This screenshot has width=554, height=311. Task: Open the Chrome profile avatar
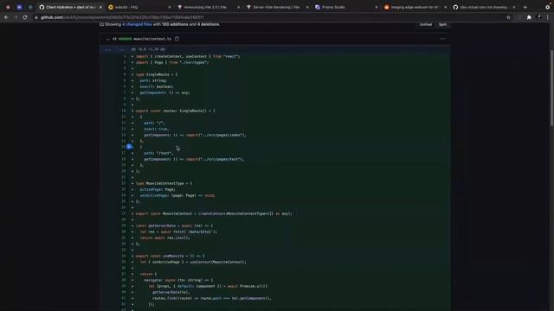pyautogui.click(x=538, y=17)
